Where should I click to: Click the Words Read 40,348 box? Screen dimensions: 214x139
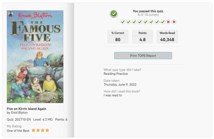167,37
